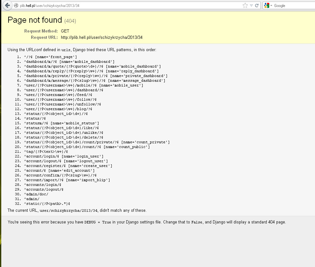
Task: Click pattern 11 user unfollow line
Action: click(62, 104)
